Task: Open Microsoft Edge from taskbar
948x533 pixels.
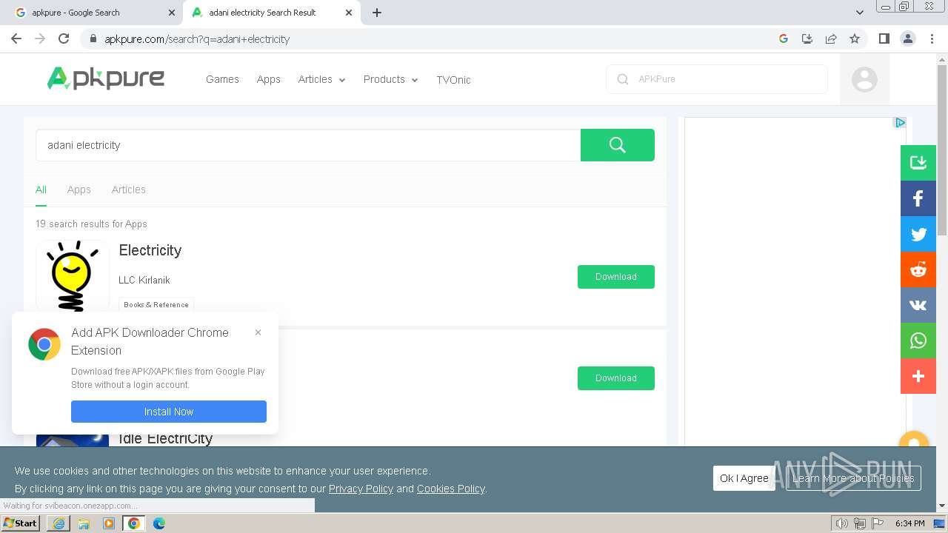Action: [x=159, y=523]
